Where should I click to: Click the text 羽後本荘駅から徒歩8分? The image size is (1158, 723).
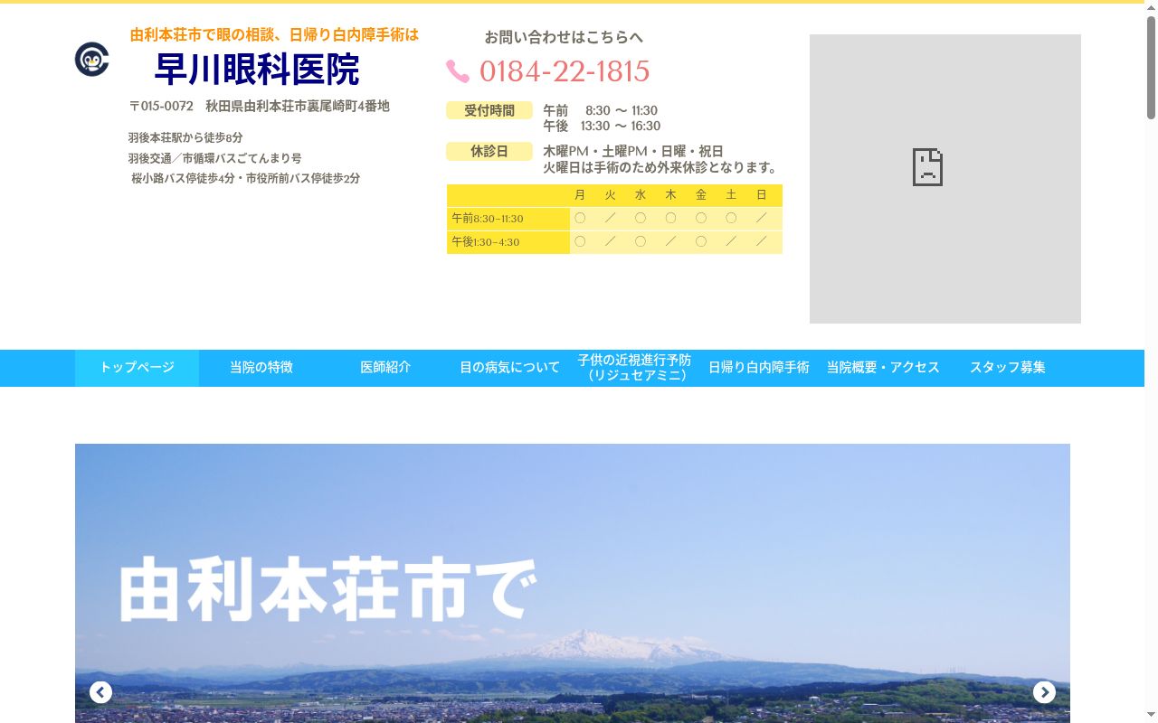click(185, 138)
